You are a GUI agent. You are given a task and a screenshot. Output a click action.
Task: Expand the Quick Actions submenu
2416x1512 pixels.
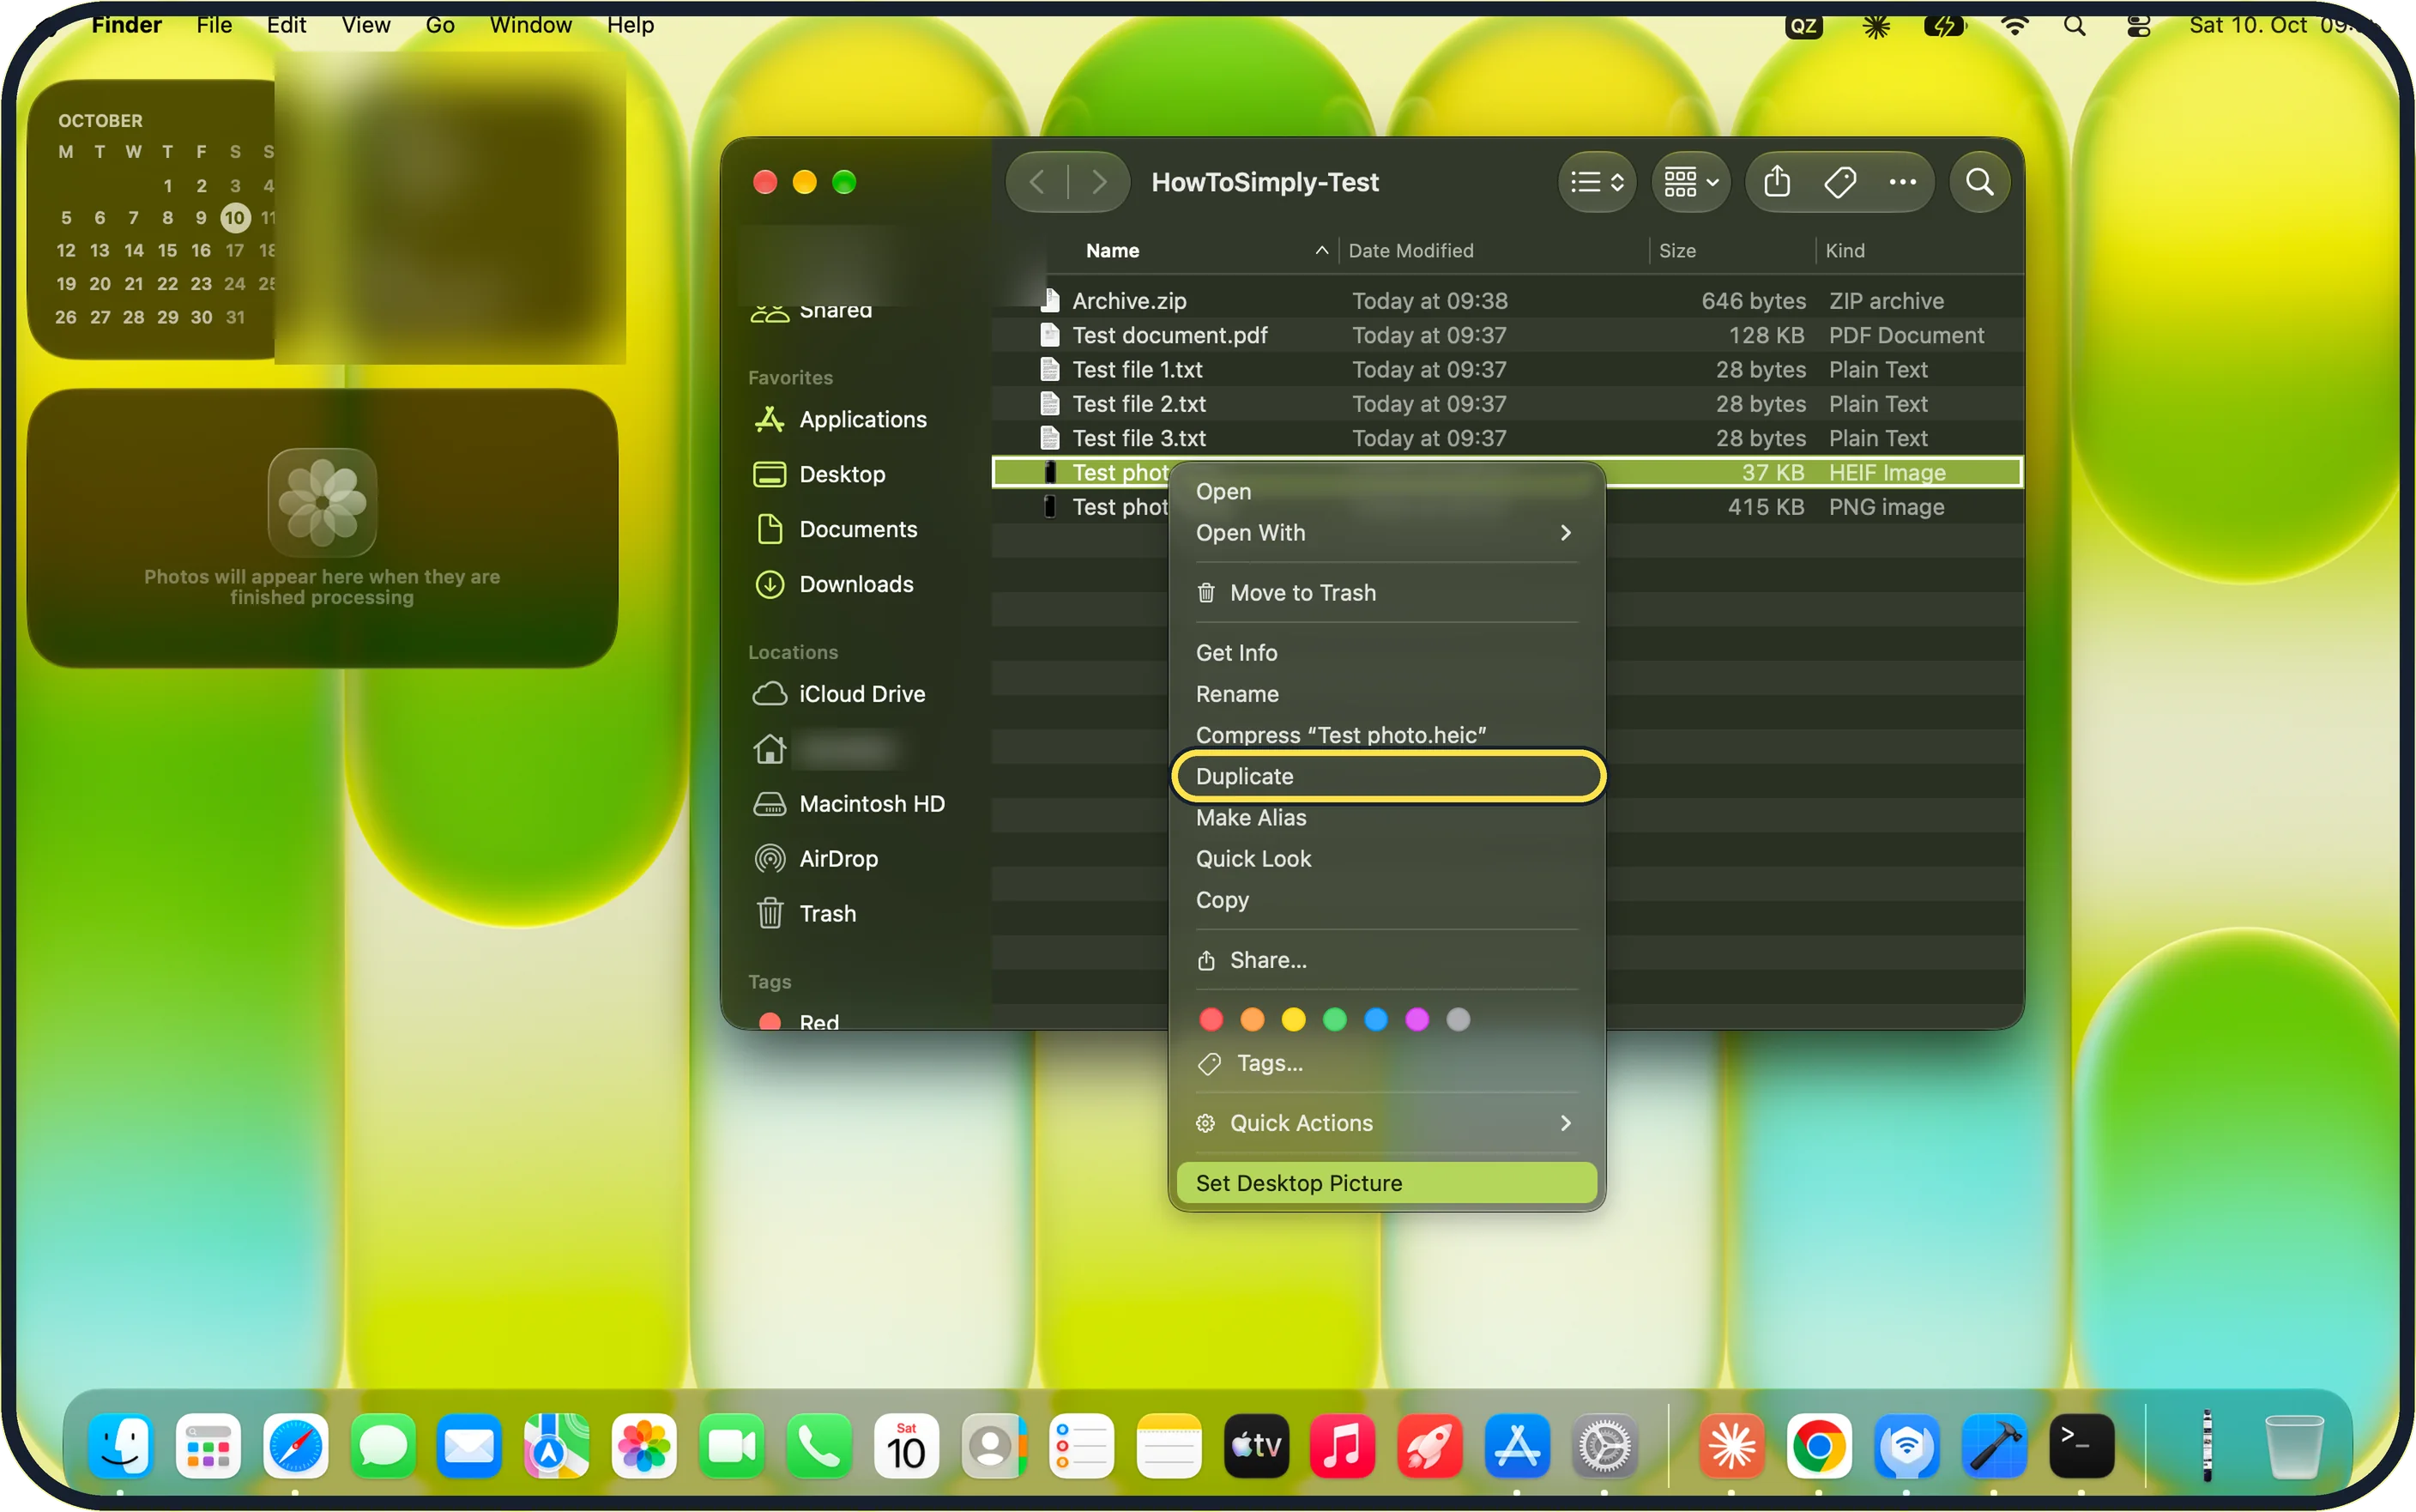point(1386,1123)
